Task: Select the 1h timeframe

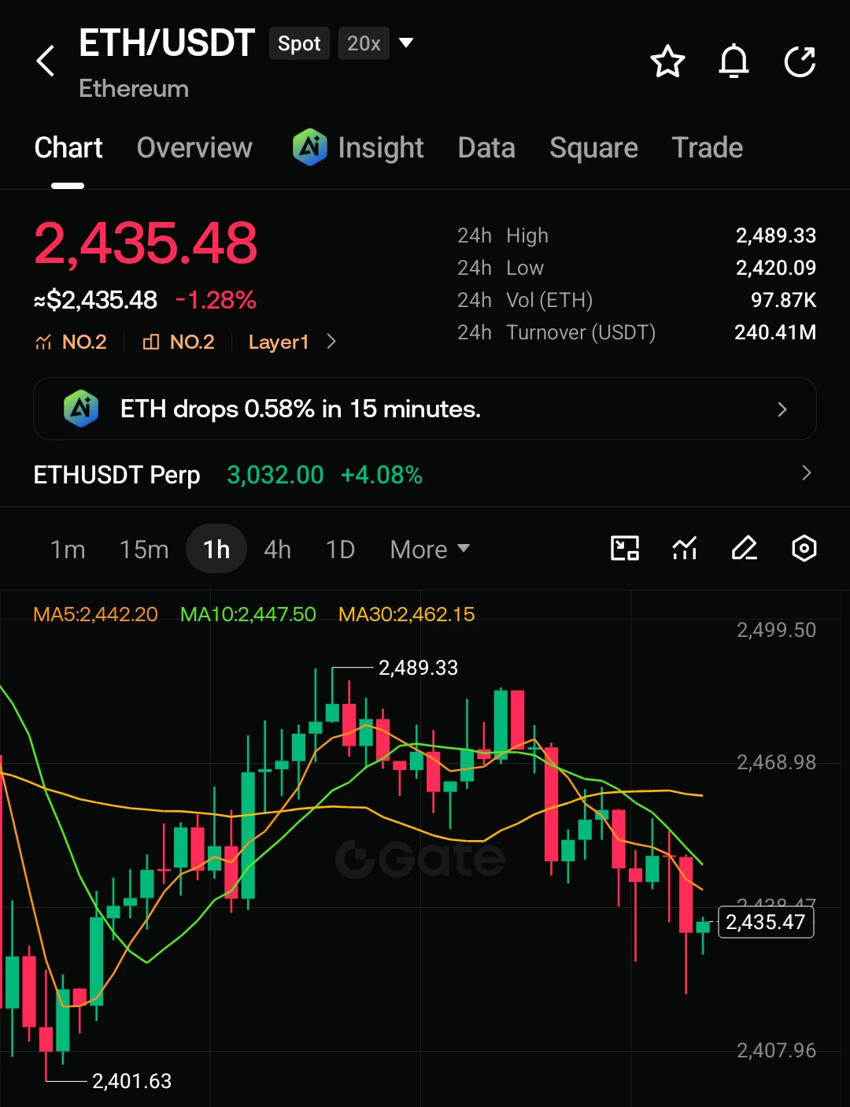Action: coord(216,549)
